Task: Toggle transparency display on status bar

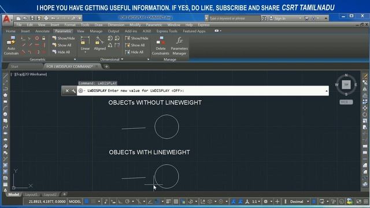Action: pos(176,202)
